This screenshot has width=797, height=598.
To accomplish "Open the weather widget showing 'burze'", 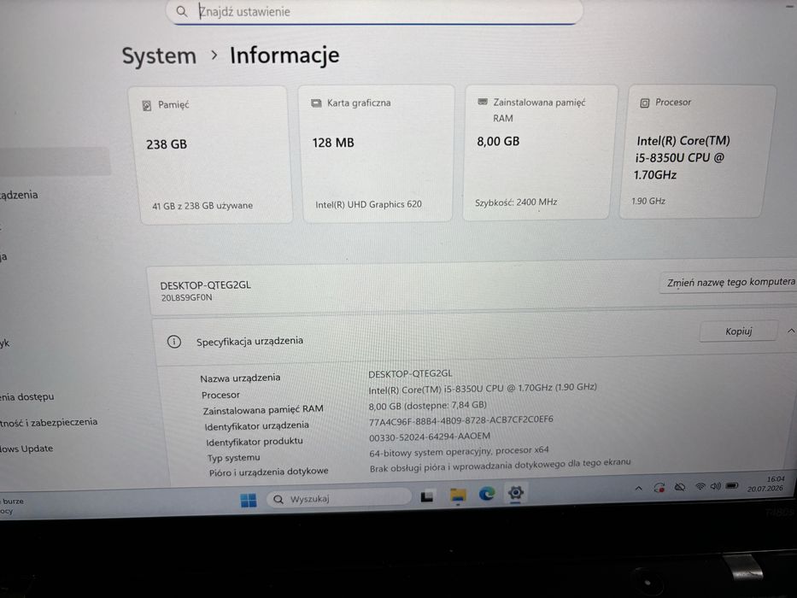I will click(12, 506).
